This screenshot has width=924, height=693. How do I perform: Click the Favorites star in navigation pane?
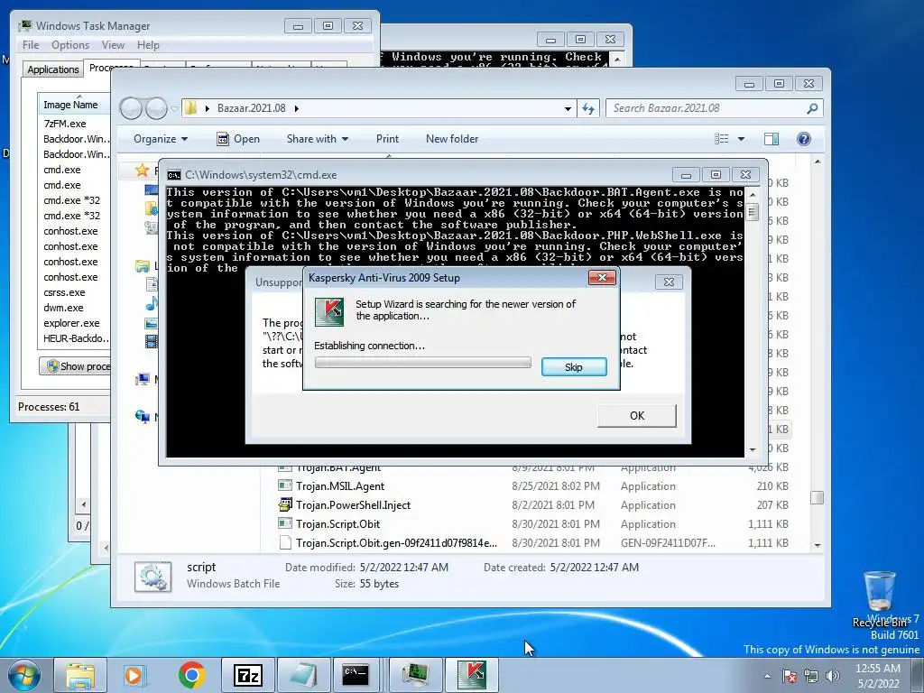coord(142,171)
